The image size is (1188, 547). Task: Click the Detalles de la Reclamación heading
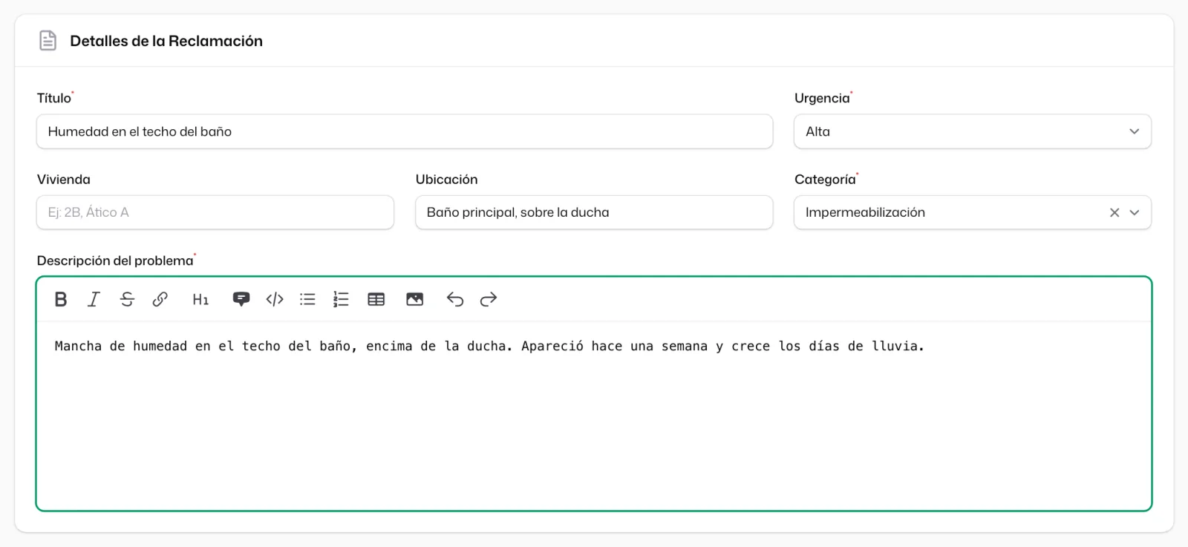tap(166, 41)
